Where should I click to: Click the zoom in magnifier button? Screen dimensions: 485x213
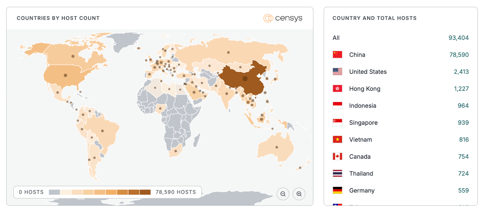pos(299,194)
